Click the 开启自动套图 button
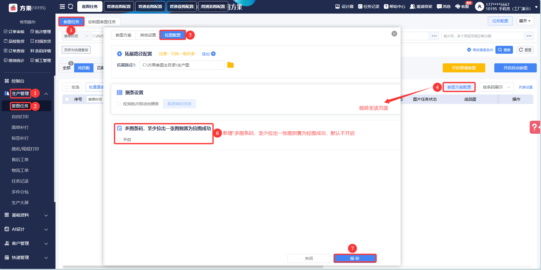The height and width of the screenshot is (270, 541). click(516, 68)
